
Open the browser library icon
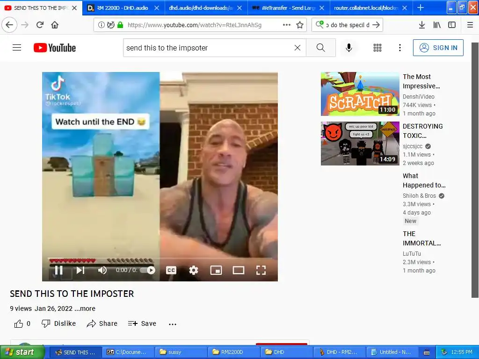click(x=437, y=25)
